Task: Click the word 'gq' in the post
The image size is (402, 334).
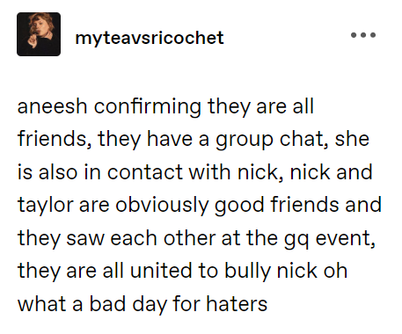Action: coord(296,240)
